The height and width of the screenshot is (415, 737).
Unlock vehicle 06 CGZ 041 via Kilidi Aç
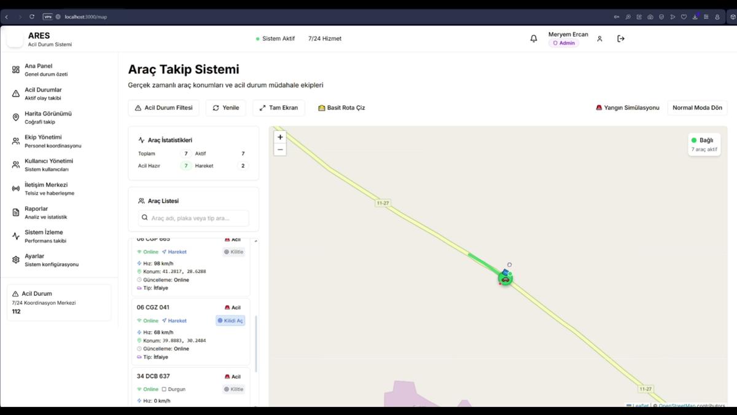(x=230, y=320)
